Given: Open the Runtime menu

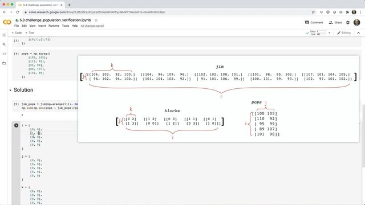Looking at the screenshot, I should [x=54, y=26].
